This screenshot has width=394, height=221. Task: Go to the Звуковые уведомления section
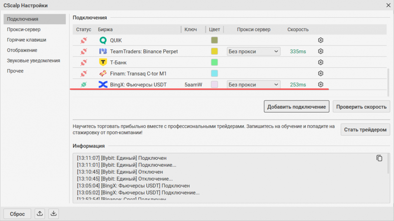[33, 60]
